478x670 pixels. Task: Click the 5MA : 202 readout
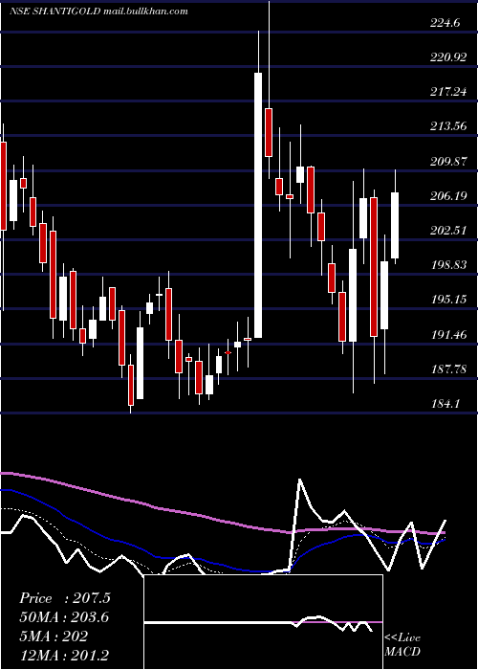54,636
